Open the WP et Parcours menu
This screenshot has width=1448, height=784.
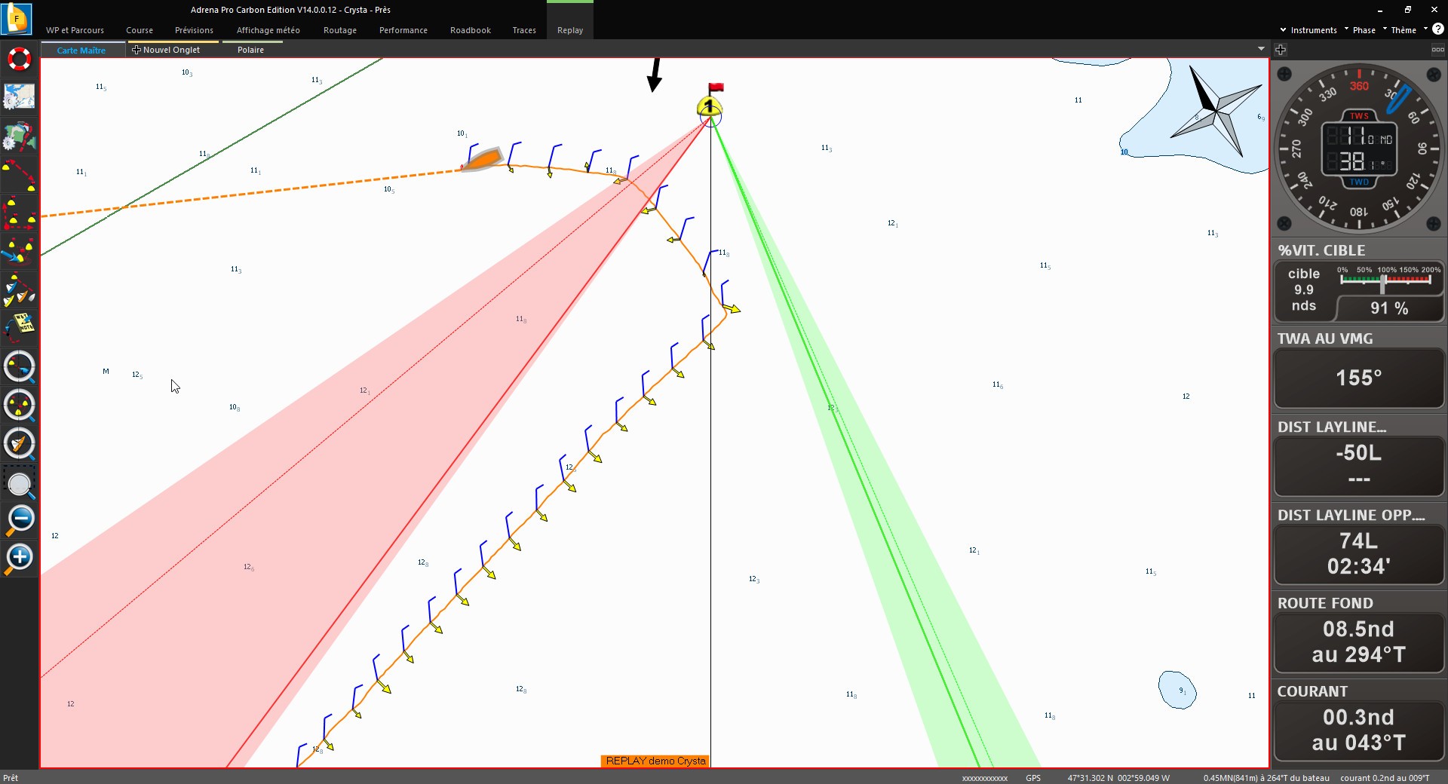tap(75, 30)
